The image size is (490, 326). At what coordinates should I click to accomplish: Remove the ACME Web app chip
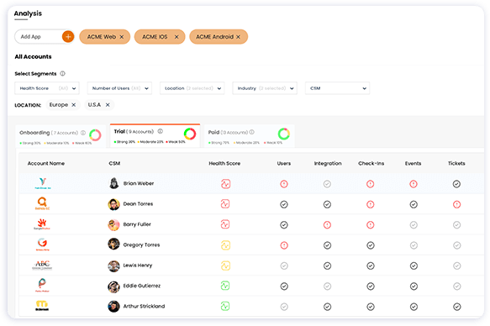coord(122,37)
